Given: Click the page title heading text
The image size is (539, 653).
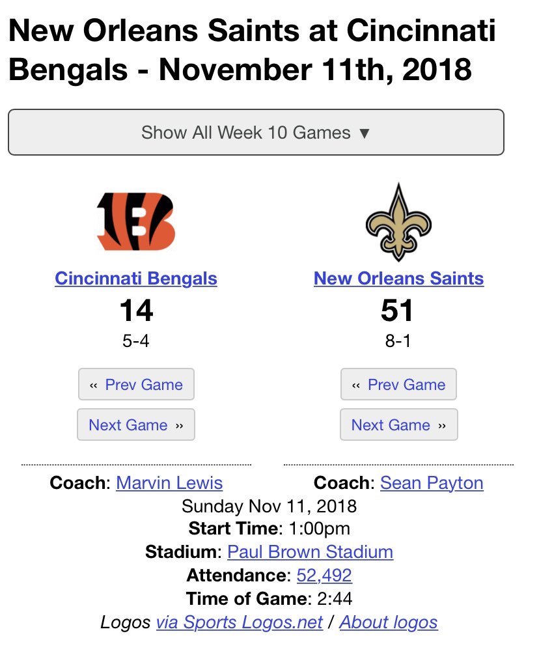Looking at the screenshot, I should [x=251, y=49].
